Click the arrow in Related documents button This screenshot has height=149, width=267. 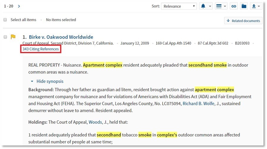pos(228,21)
